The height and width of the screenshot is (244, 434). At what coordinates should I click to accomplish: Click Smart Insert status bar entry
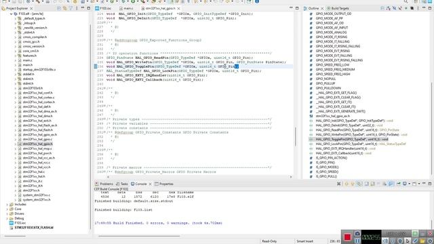click(x=305, y=241)
